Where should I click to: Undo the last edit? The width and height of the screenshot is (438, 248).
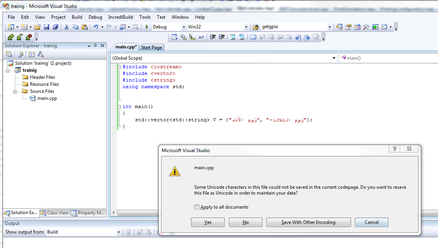pos(96,27)
